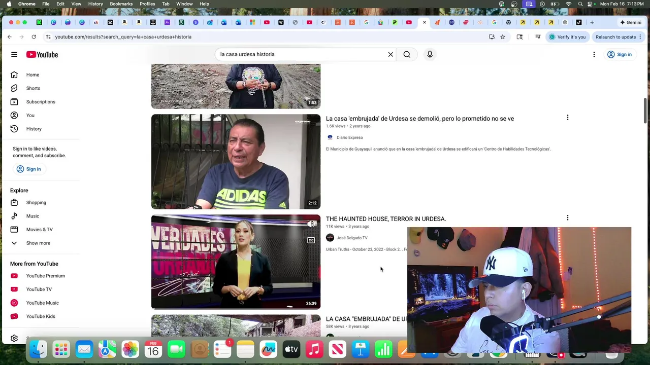Open Mail from the Dock

point(84,349)
